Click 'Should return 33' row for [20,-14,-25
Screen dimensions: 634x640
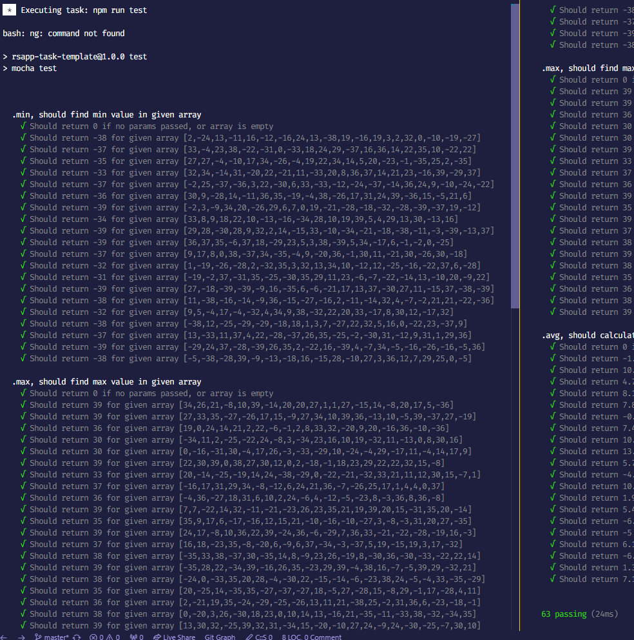coord(251,475)
